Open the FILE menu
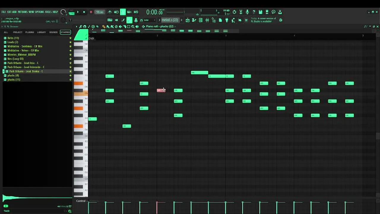Image resolution: width=380 pixels, height=214 pixels. pos(4,12)
